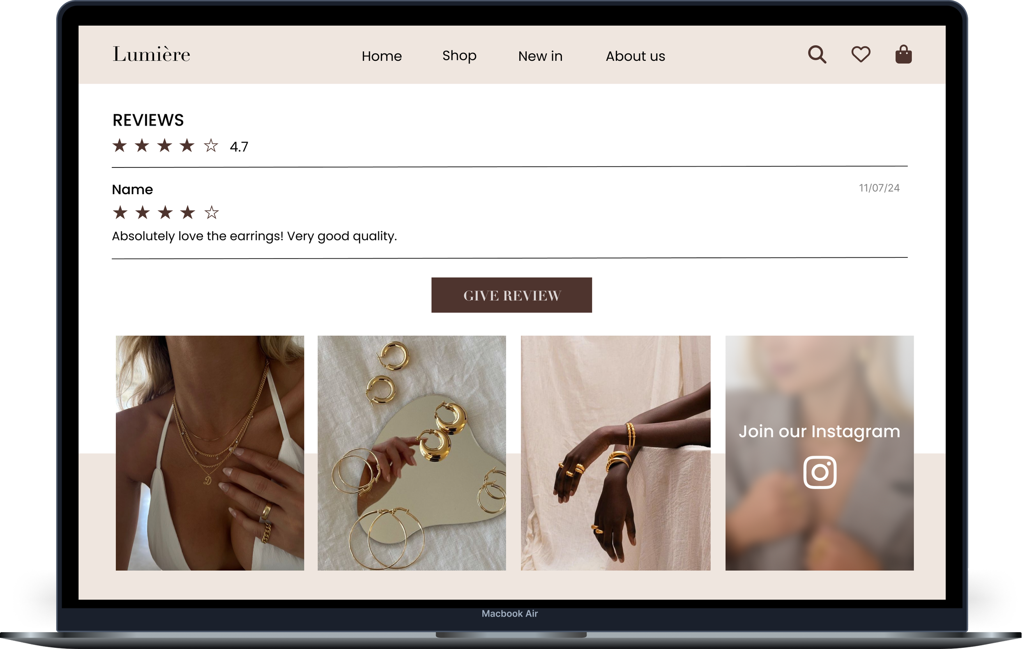The image size is (1027, 649).
Task: Select the New in menu item
Action: [x=540, y=56]
